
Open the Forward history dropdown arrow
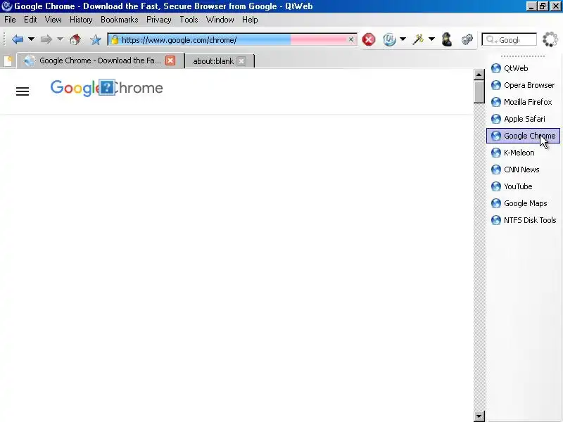tap(60, 39)
